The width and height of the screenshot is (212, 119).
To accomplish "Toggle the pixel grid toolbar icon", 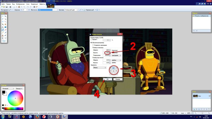I will click(x=34, y=7).
